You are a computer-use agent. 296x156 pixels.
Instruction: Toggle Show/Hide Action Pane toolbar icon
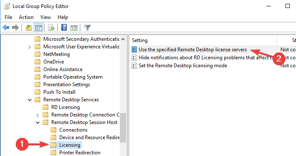pyautogui.click(x=74, y=28)
